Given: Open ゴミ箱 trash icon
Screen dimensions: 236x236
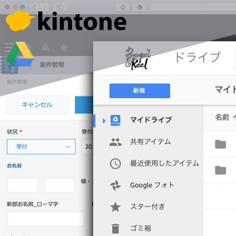Looking at the screenshot, I should tap(115, 228).
